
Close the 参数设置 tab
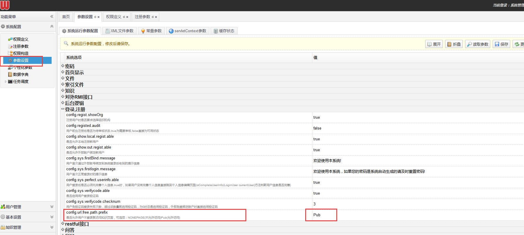click(99, 17)
